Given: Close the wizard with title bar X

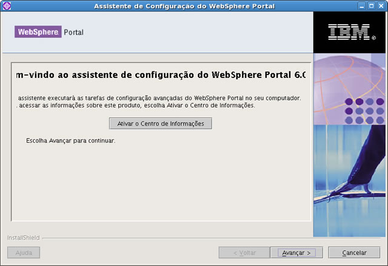Looking at the screenshot, I should (x=381, y=6).
